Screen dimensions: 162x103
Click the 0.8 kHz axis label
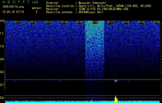[x=2, y=72]
